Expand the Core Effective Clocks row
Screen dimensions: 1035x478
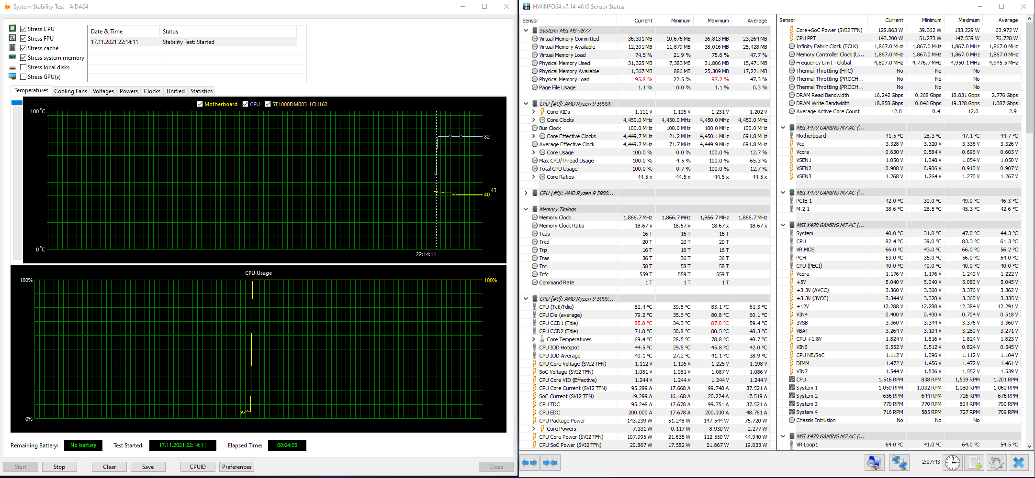pyautogui.click(x=534, y=136)
